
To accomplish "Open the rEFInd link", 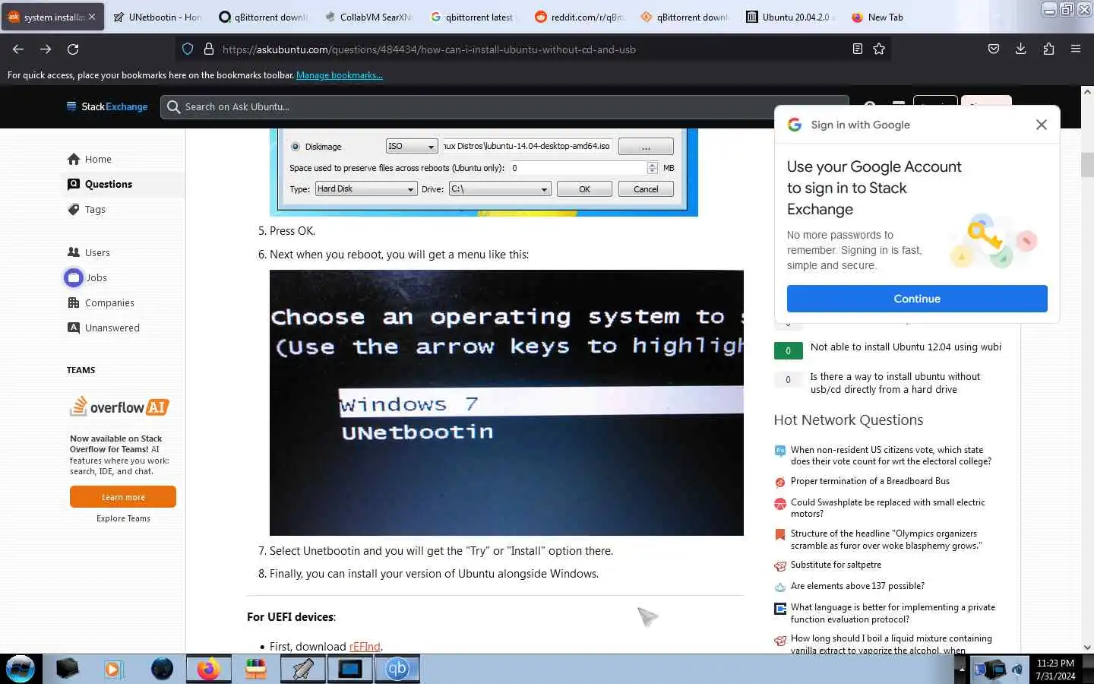I will coord(365,647).
